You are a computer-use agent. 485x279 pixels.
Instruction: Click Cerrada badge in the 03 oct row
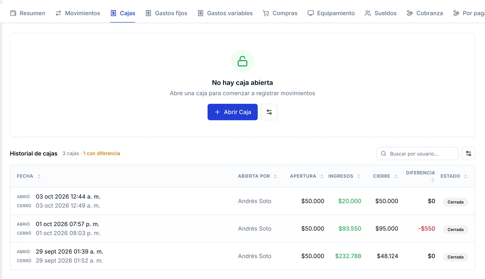[455, 202]
